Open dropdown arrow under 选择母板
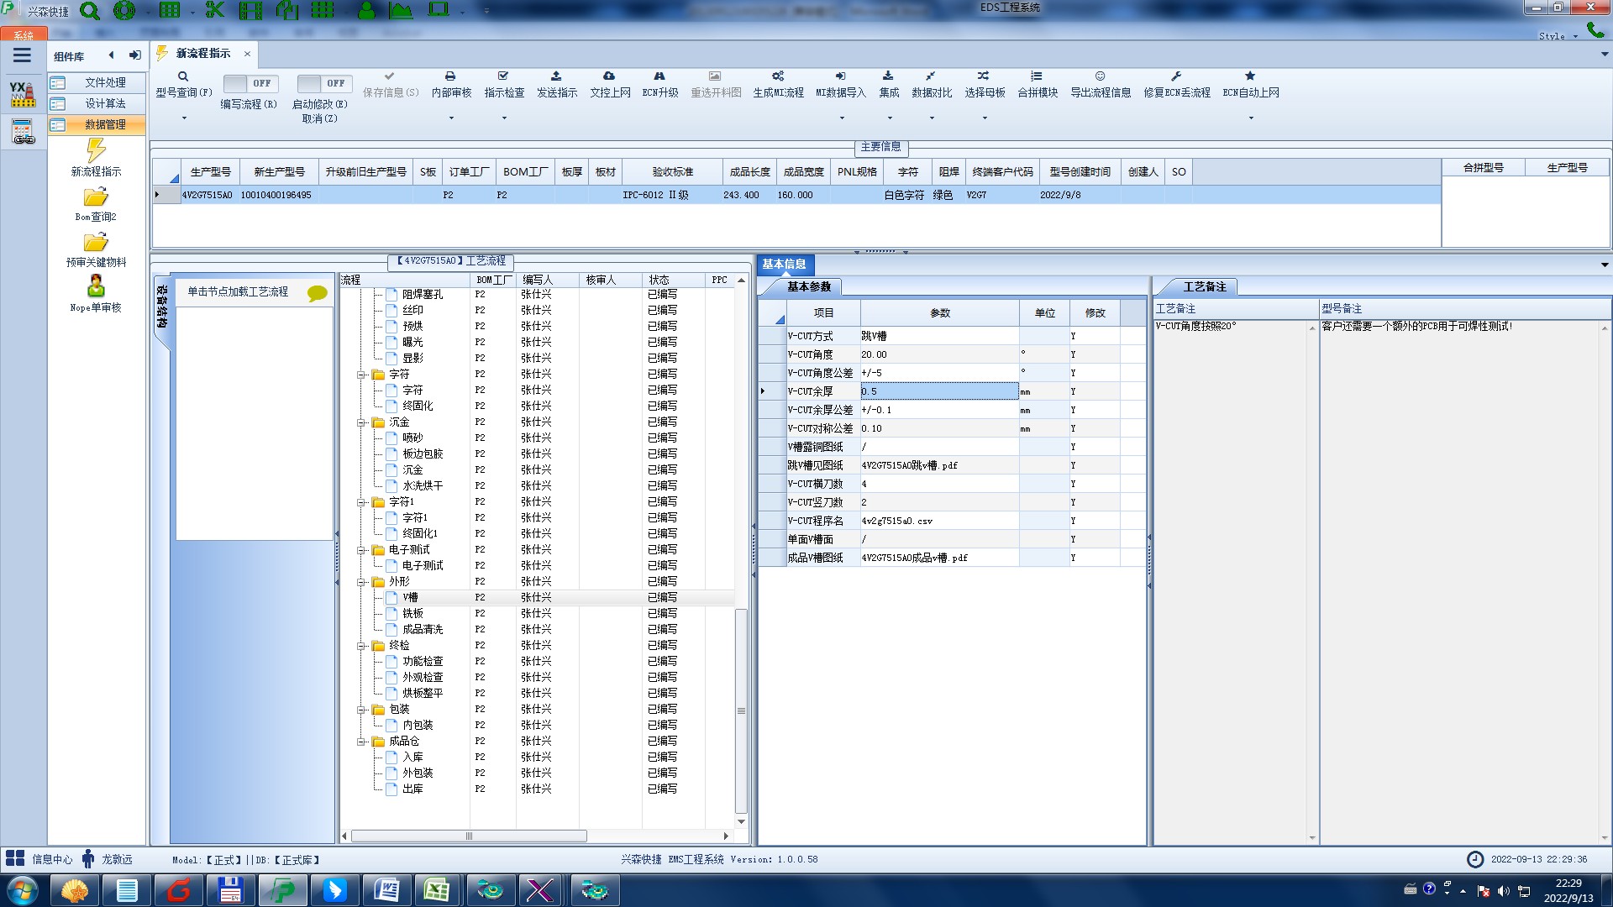The height and width of the screenshot is (907, 1613). [x=985, y=118]
